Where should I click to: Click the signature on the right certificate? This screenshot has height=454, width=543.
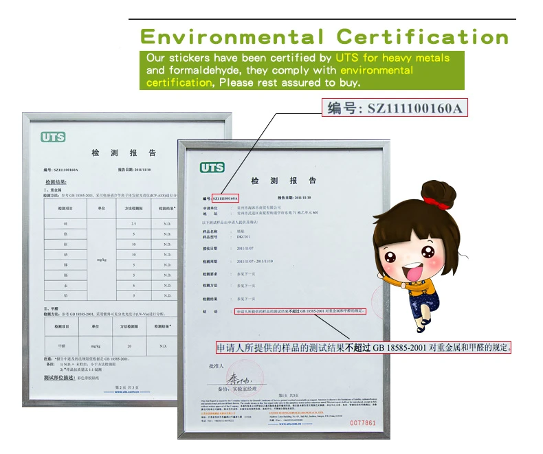[239, 378]
